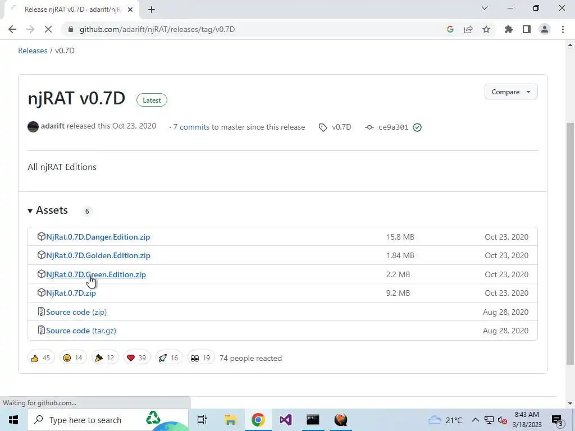Click the commit icon before ce9a301
Viewport: 575px width, 431px height.
pos(369,127)
